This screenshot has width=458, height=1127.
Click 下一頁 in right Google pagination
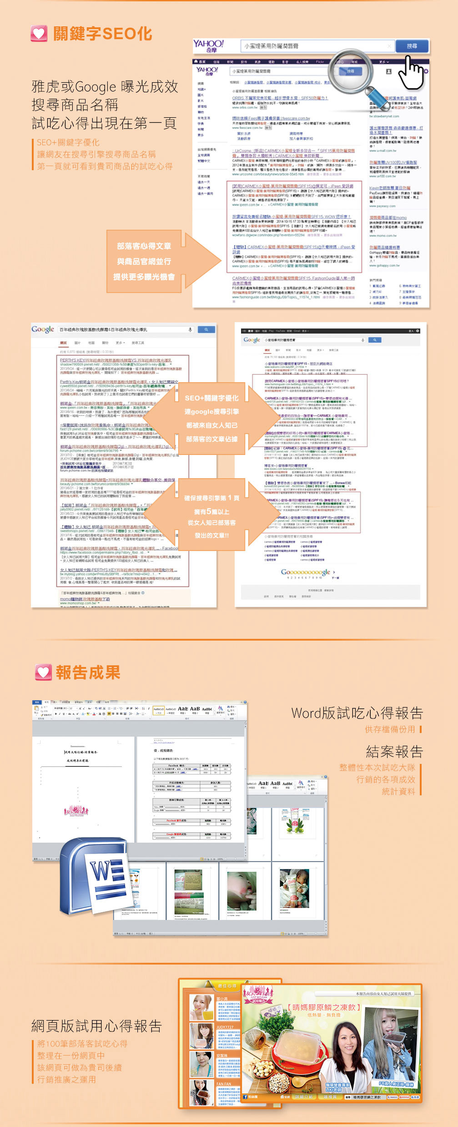335,577
